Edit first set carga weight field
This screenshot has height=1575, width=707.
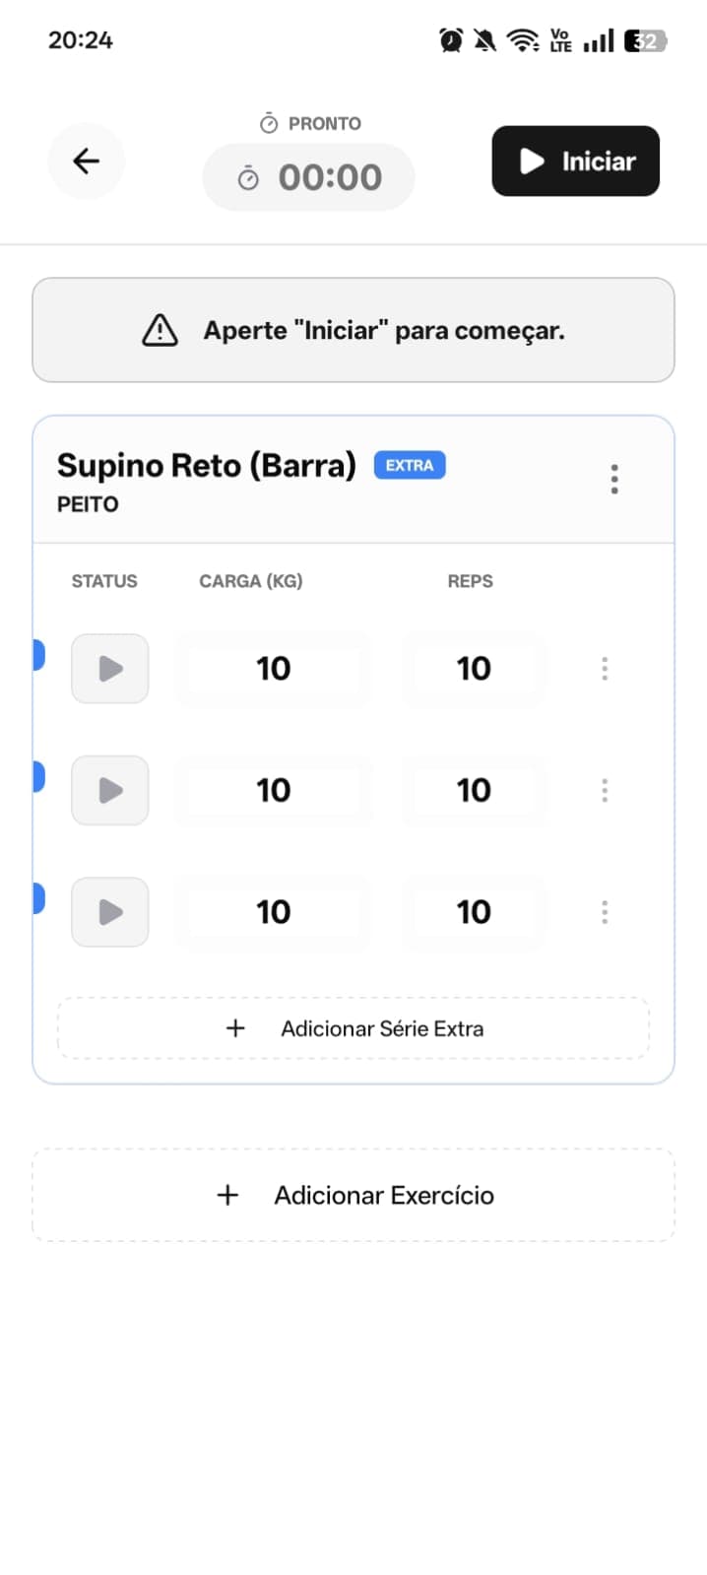[x=274, y=669]
